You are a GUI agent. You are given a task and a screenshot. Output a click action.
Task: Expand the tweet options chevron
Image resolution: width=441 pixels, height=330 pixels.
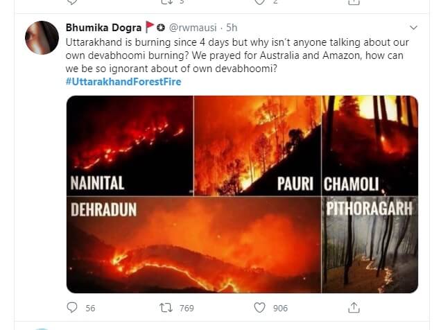tap(414, 28)
